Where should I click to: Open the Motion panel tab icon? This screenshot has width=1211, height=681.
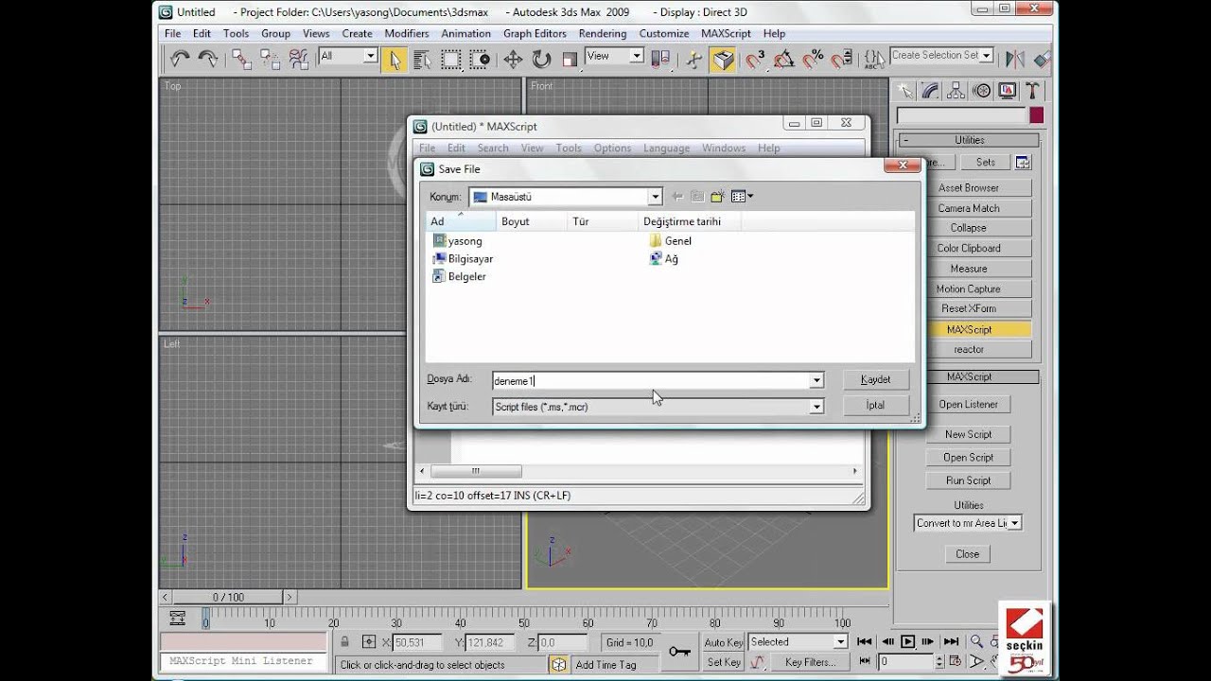pos(982,91)
